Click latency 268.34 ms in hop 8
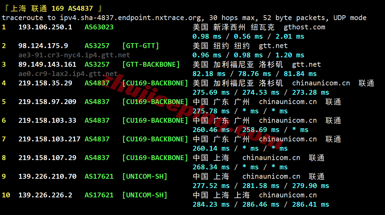 pos(211,167)
